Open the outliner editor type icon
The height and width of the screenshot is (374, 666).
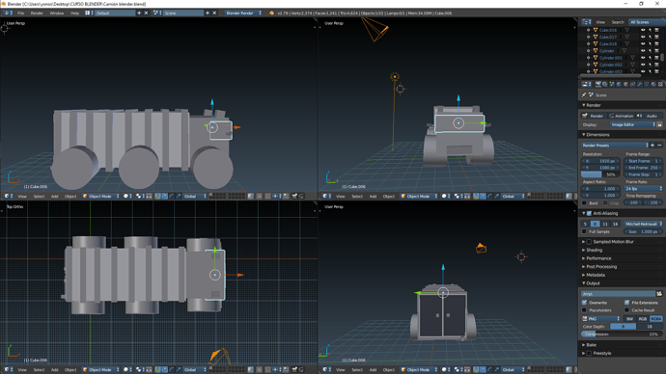click(x=586, y=22)
